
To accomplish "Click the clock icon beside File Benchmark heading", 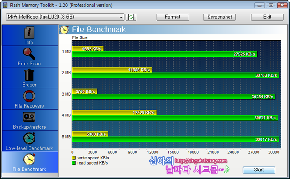I will tap(64, 29).
